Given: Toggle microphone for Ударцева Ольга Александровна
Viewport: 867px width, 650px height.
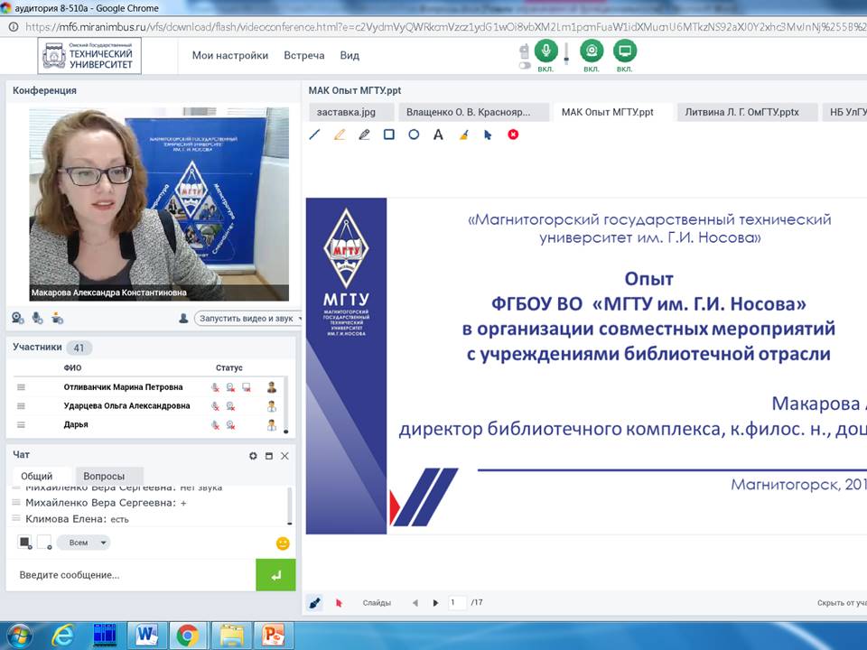Looking at the screenshot, I should pos(215,406).
